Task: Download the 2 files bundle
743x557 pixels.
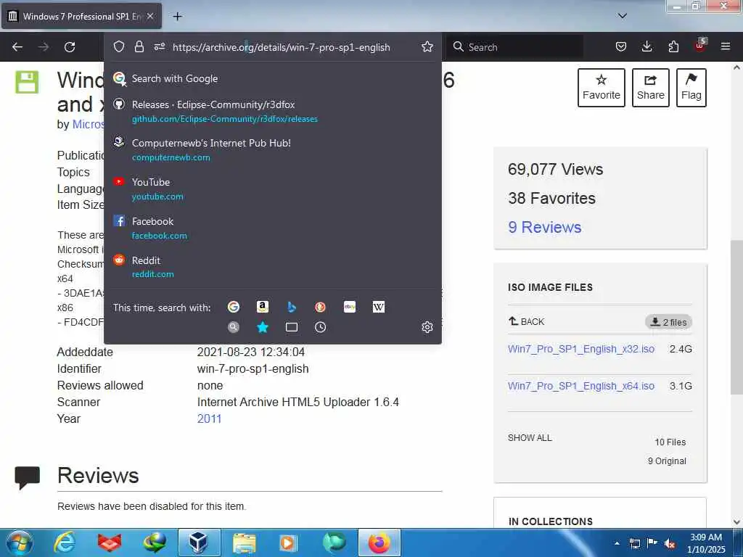Action: point(668,322)
